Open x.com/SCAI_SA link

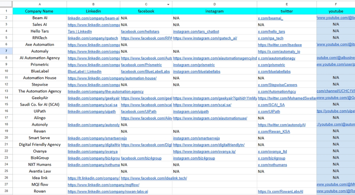pyautogui.click(x=271, y=105)
